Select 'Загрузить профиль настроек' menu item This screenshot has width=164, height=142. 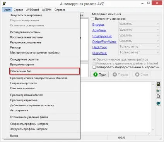pos(44,129)
